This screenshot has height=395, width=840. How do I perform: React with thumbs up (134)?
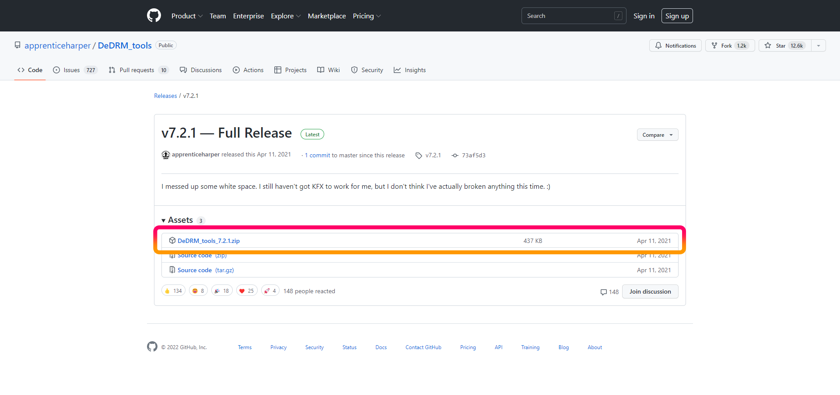174,291
